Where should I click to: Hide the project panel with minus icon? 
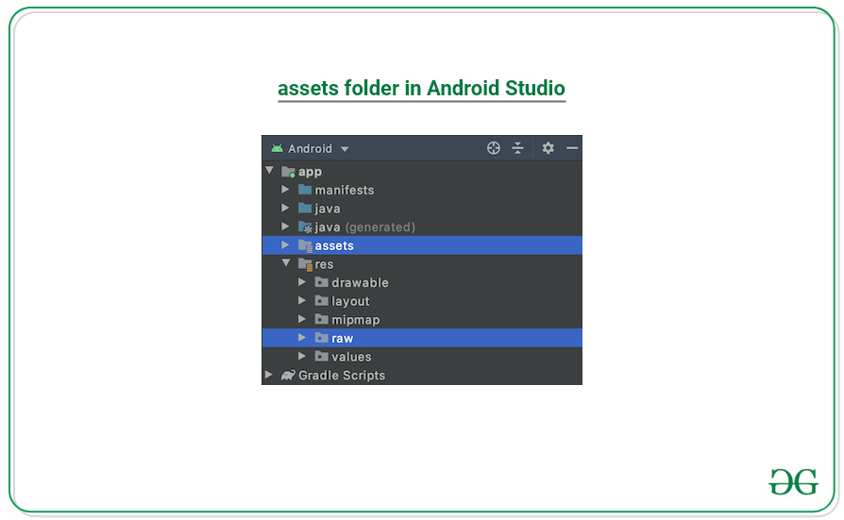[572, 148]
